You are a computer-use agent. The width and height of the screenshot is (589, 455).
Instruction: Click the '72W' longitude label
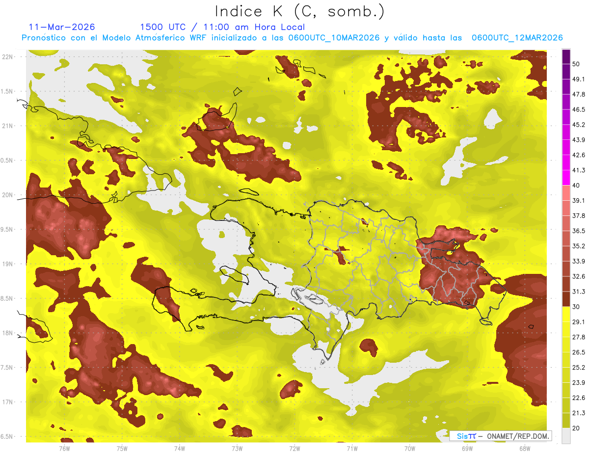(x=294, y=449)
